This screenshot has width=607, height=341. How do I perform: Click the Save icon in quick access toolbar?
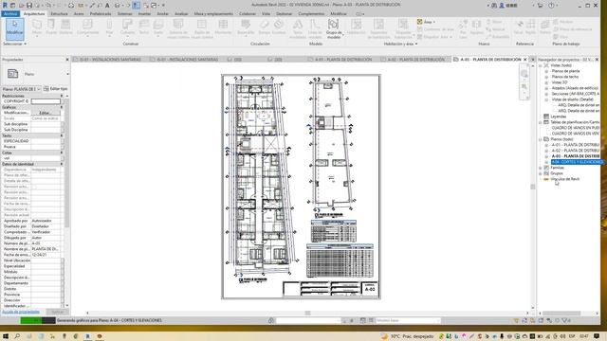click(29, 6)
